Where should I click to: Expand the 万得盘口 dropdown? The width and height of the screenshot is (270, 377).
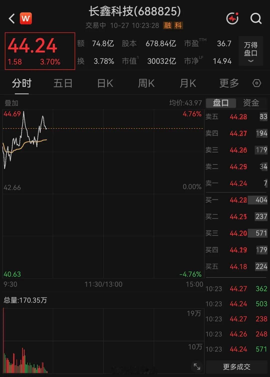[251, 51]
